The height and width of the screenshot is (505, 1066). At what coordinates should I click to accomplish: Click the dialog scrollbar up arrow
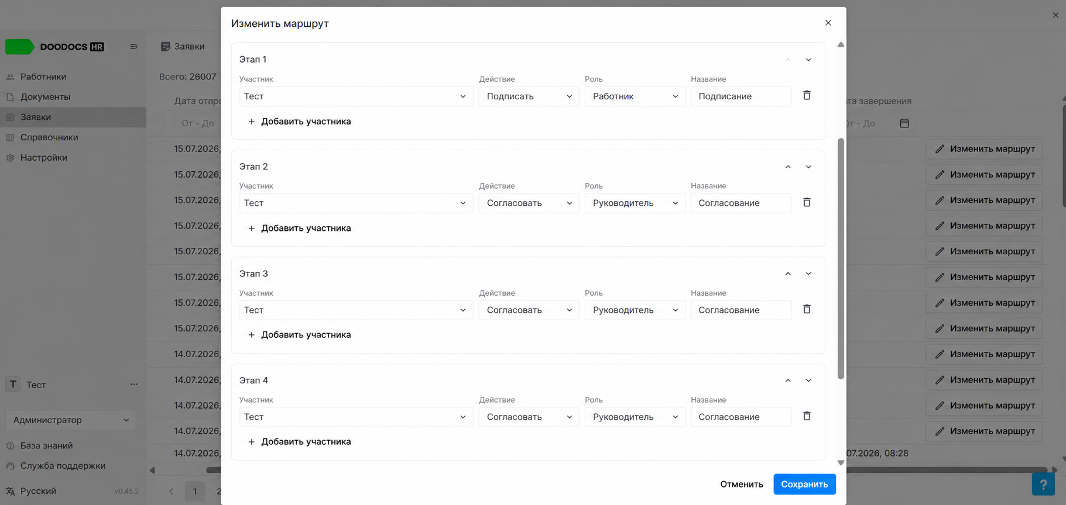tap(841, 44)
